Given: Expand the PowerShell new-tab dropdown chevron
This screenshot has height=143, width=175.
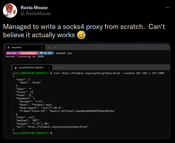Looking at the screenshot, I should 55,48.
